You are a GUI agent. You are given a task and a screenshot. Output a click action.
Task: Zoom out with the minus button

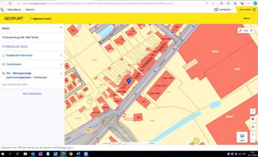point(253,140)
